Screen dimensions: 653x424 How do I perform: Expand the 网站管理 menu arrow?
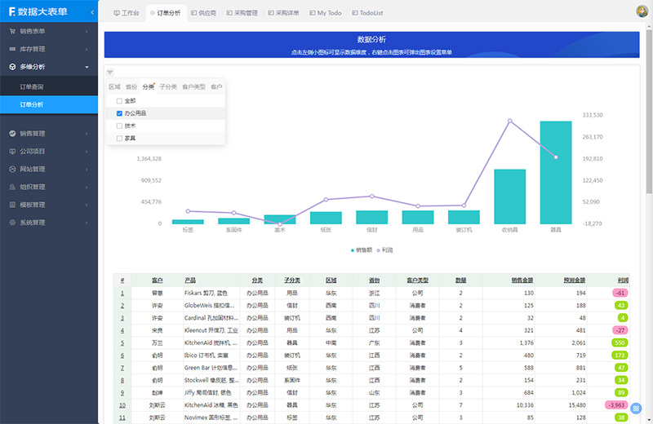[x=87, y=170]
